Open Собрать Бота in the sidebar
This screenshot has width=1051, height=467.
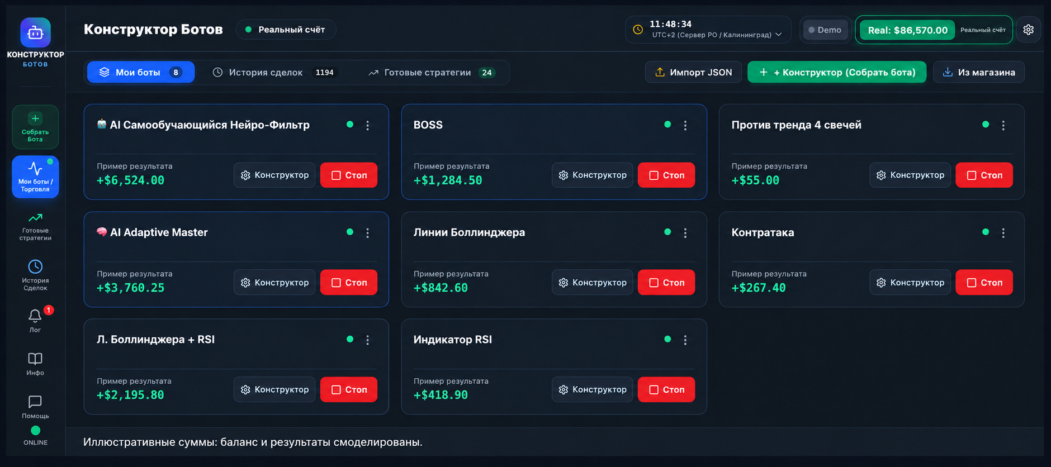tap(35, 127)
